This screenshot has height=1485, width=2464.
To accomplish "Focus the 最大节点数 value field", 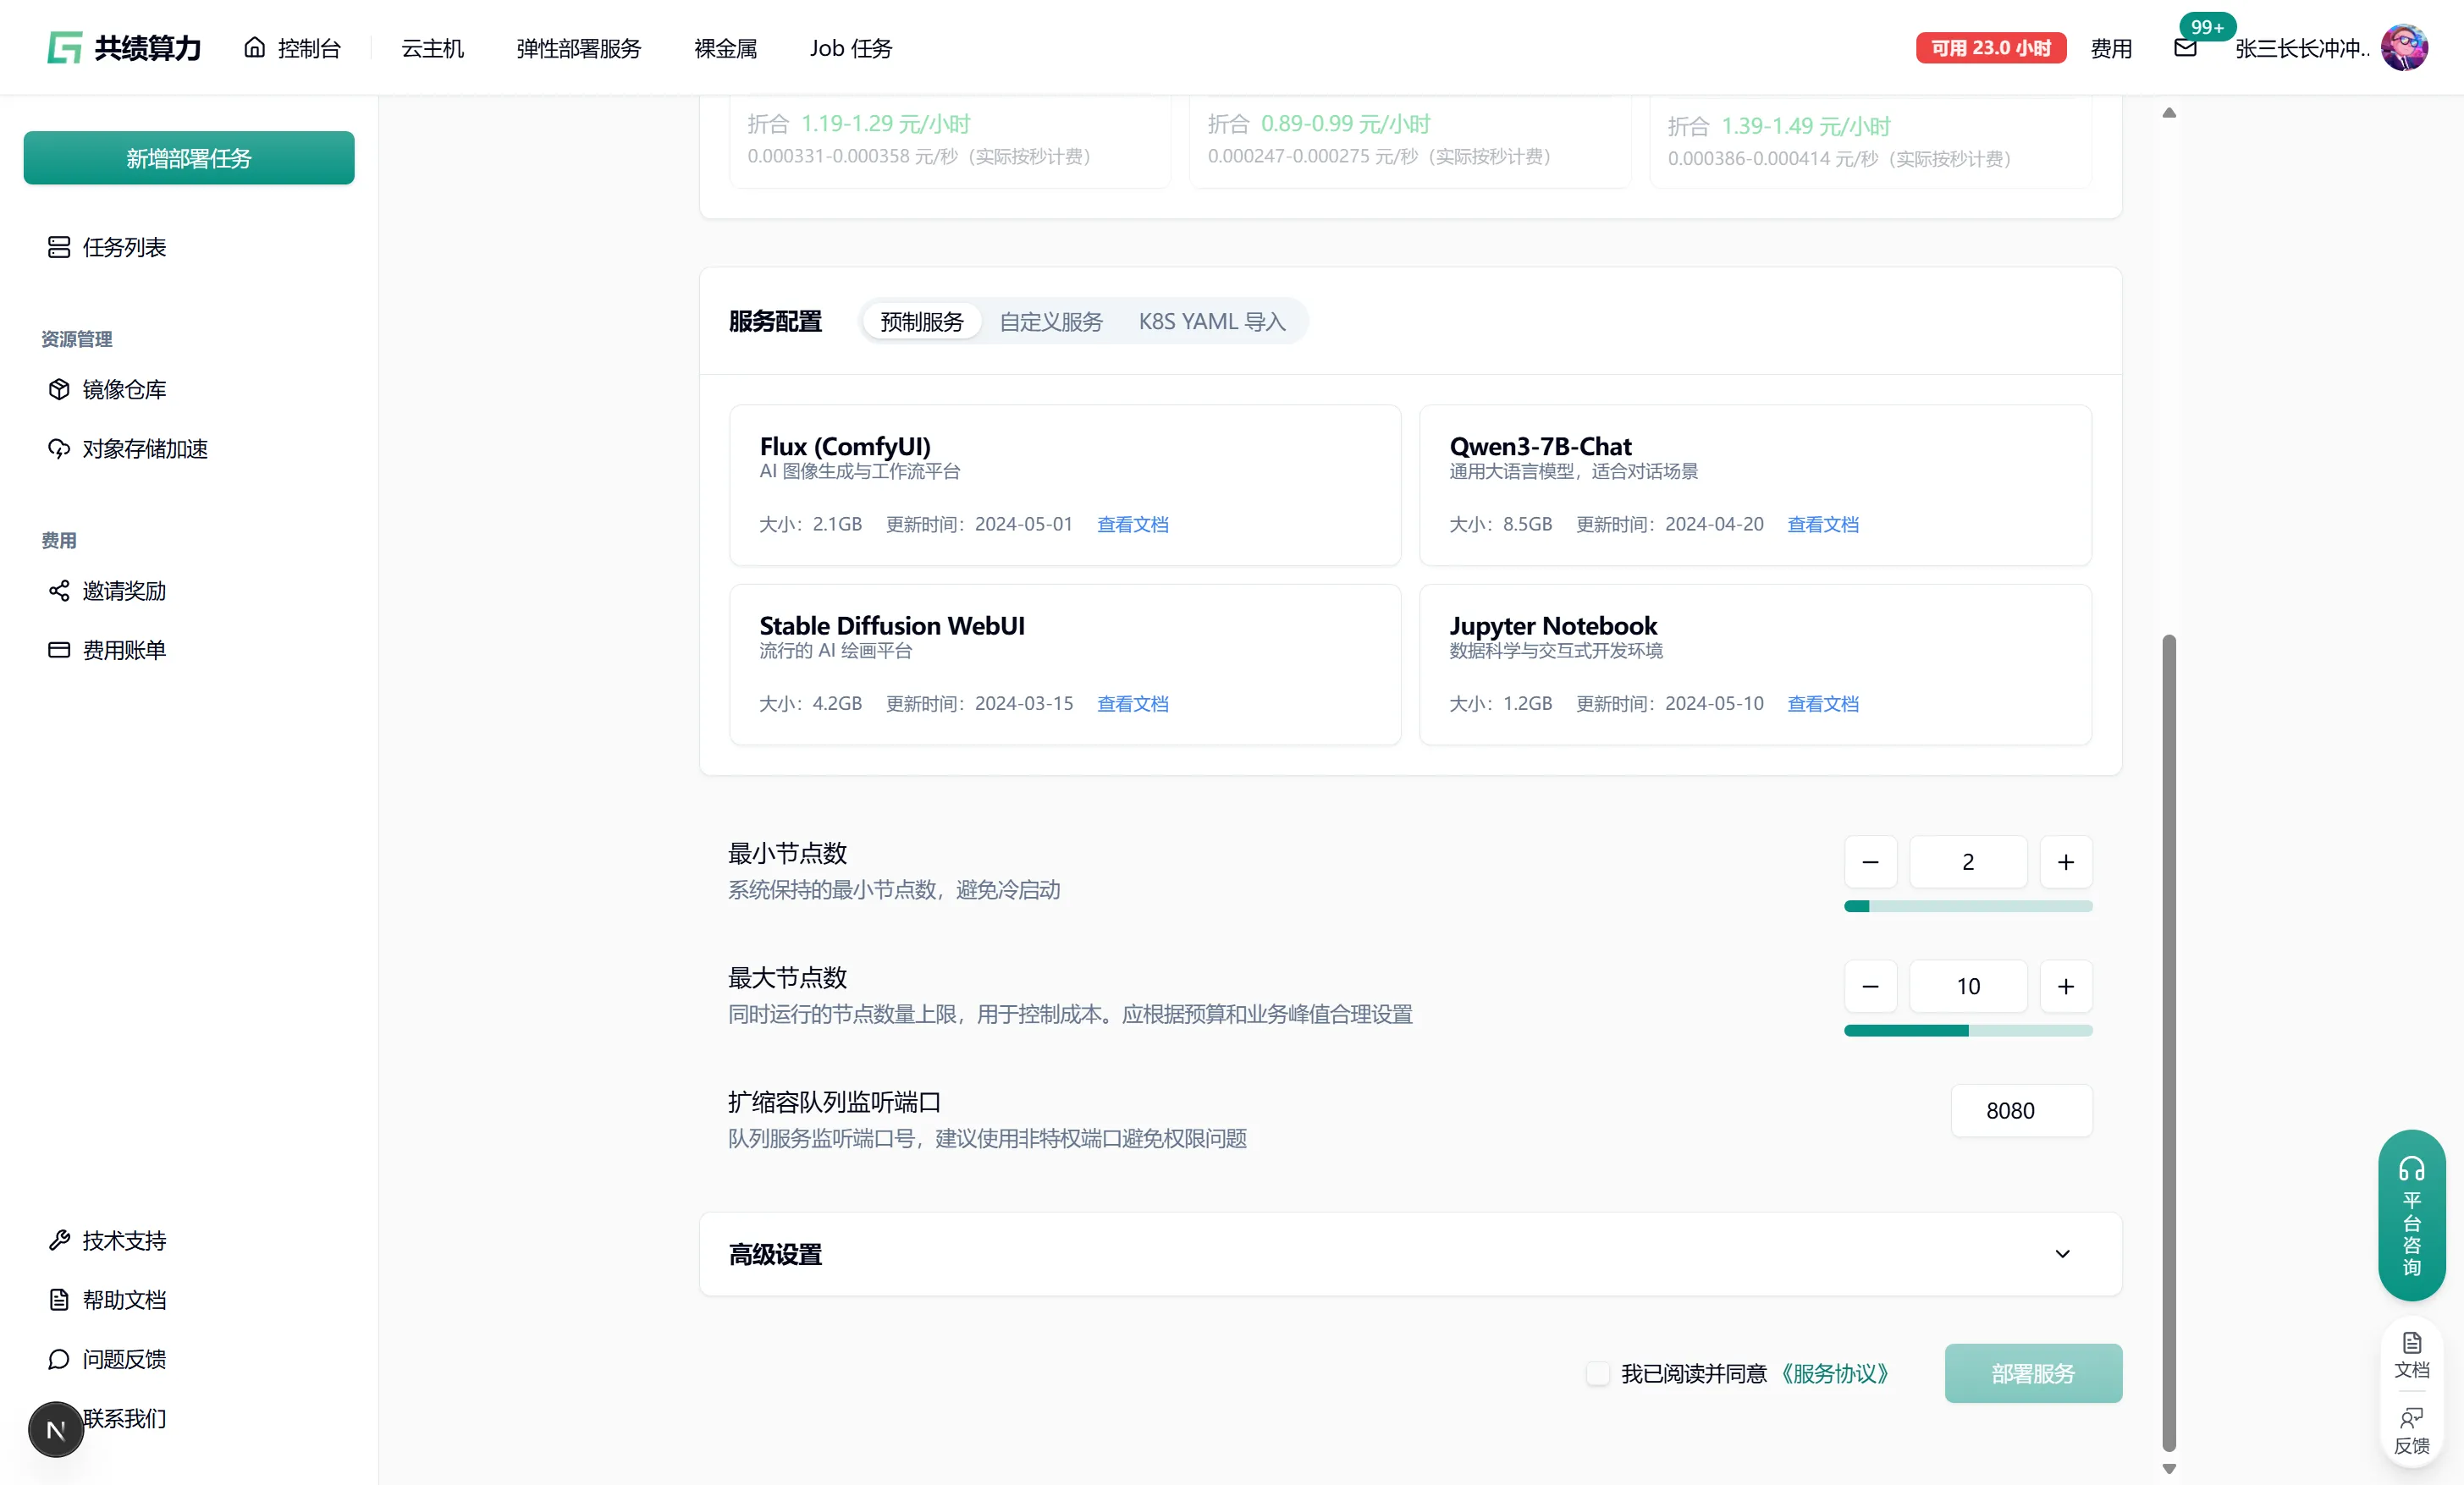I will (x=1968, y=987).
